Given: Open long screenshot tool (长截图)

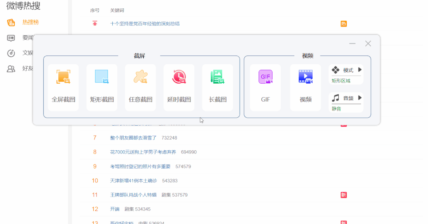Looking at the screenshot, I should point(217,88).
